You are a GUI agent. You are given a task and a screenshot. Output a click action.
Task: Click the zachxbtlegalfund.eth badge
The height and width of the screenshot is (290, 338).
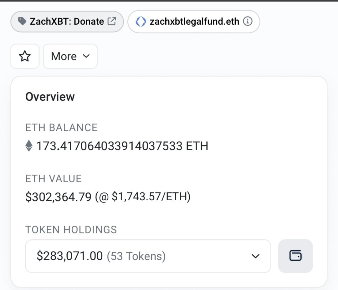click(193, 21)
